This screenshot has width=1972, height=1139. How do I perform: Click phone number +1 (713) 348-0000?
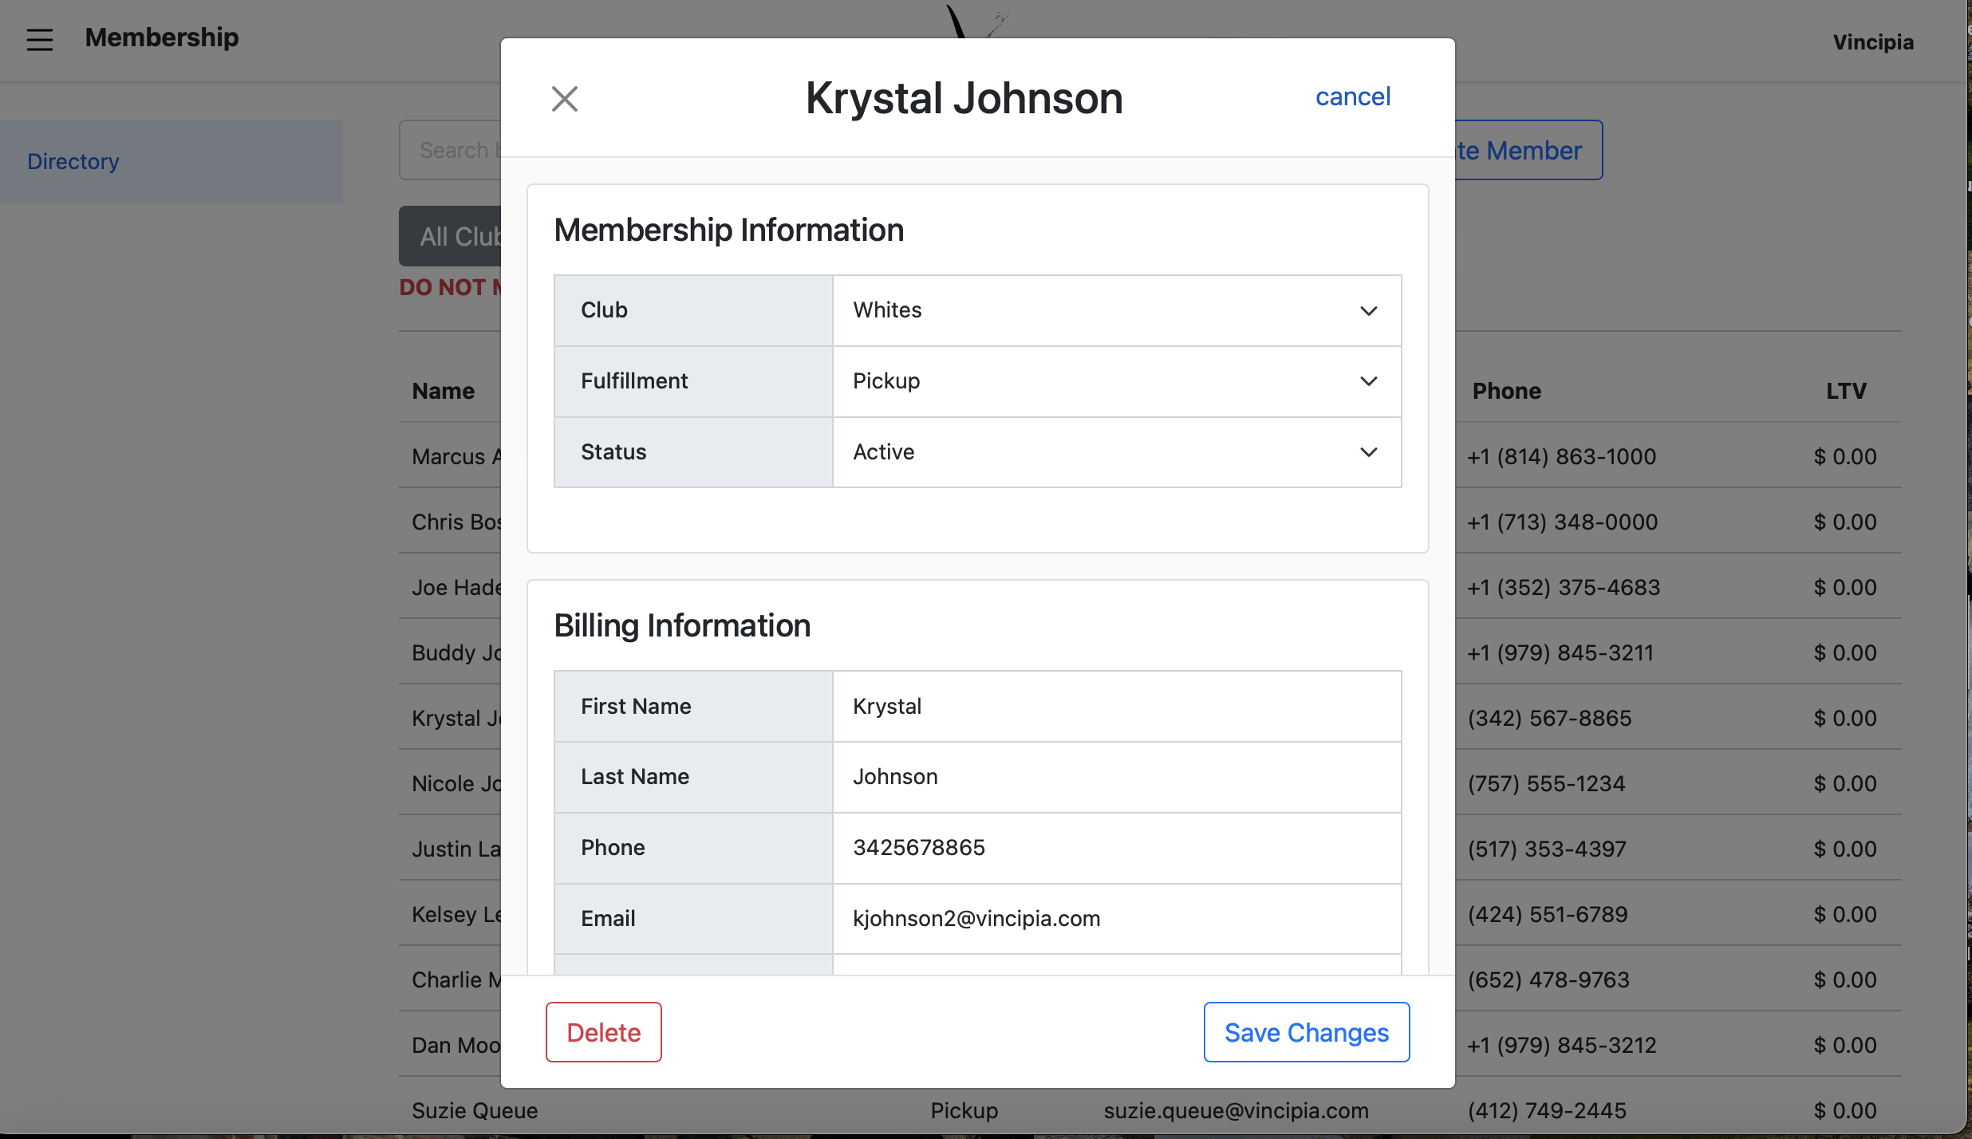(x=1562, y=522)
